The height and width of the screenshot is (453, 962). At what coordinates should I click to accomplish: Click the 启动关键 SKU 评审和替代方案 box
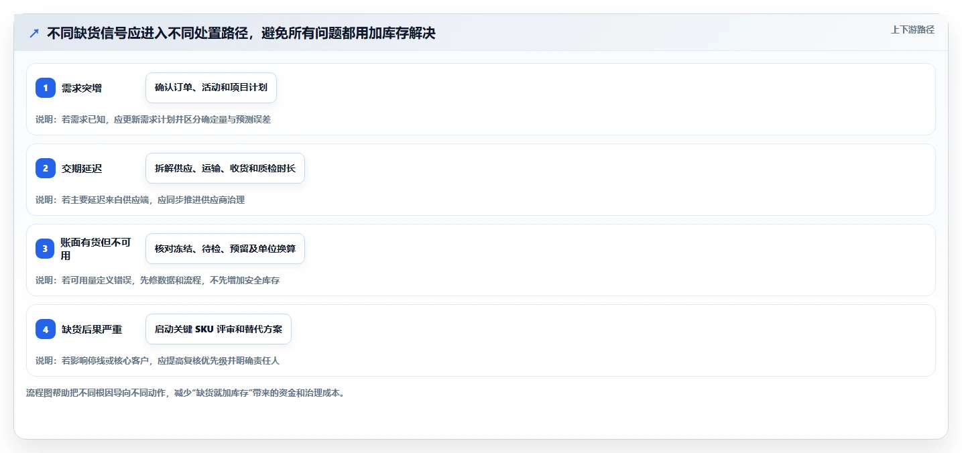[x=219, y=329]
